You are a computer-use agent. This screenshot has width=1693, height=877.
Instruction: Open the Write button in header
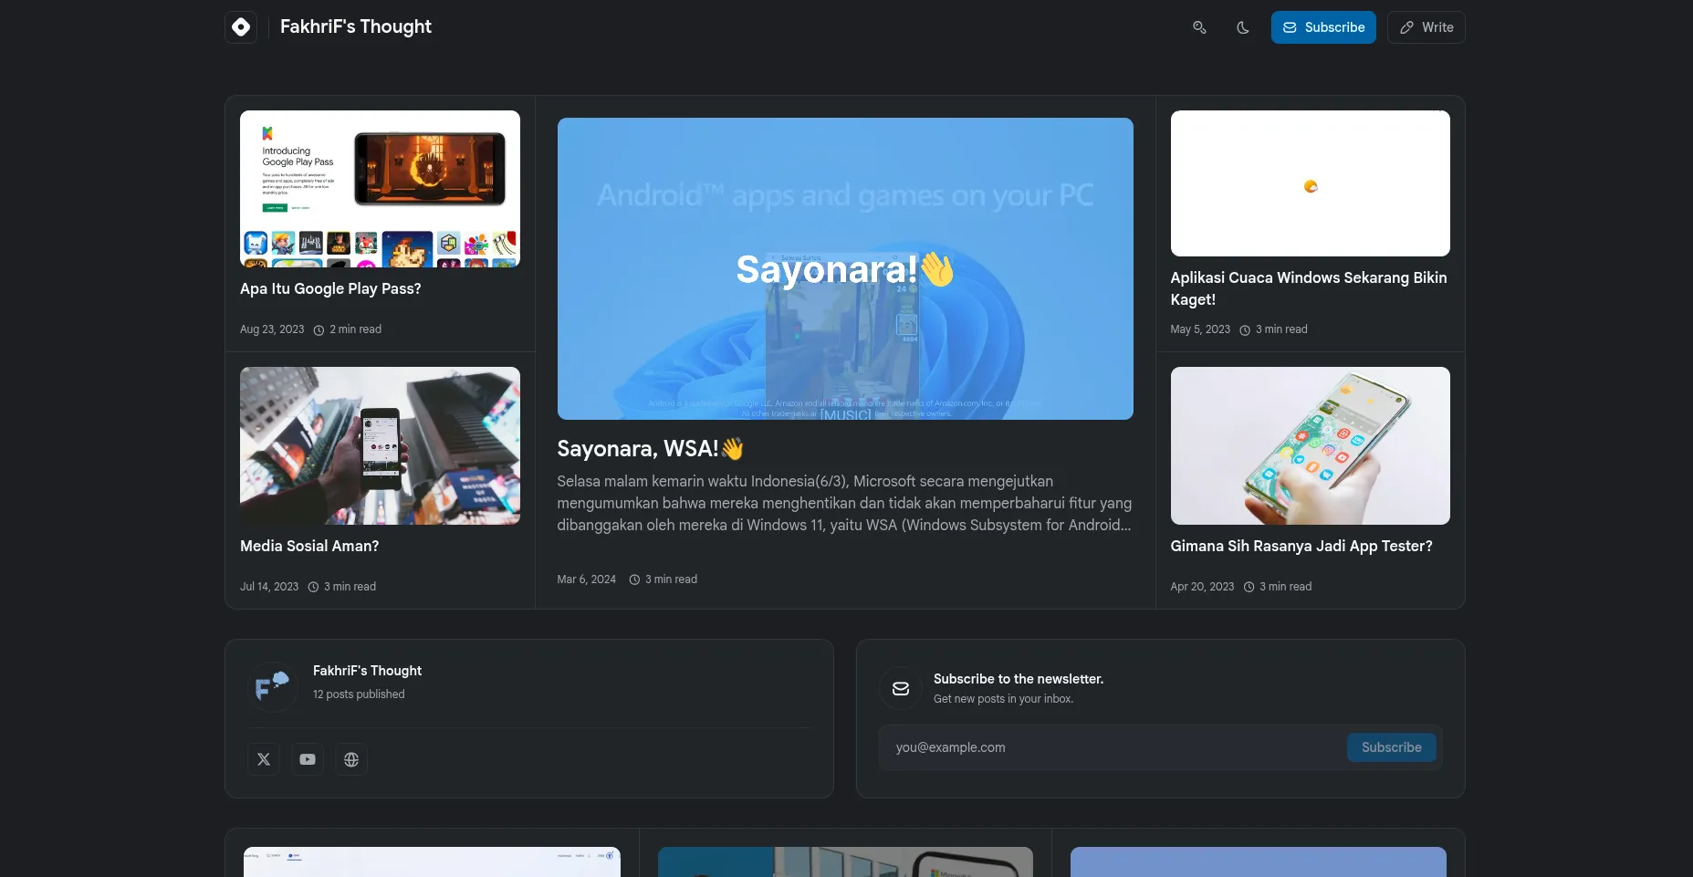click(x=1427, y=27)
